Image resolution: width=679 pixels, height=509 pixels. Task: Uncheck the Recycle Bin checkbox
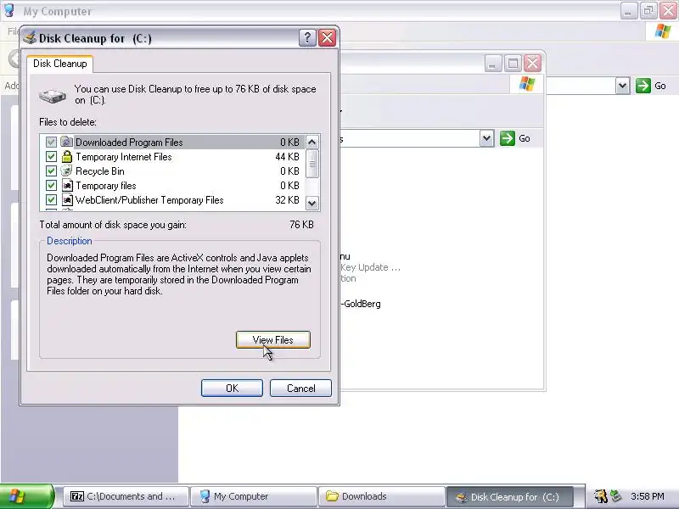coord(51,171)
